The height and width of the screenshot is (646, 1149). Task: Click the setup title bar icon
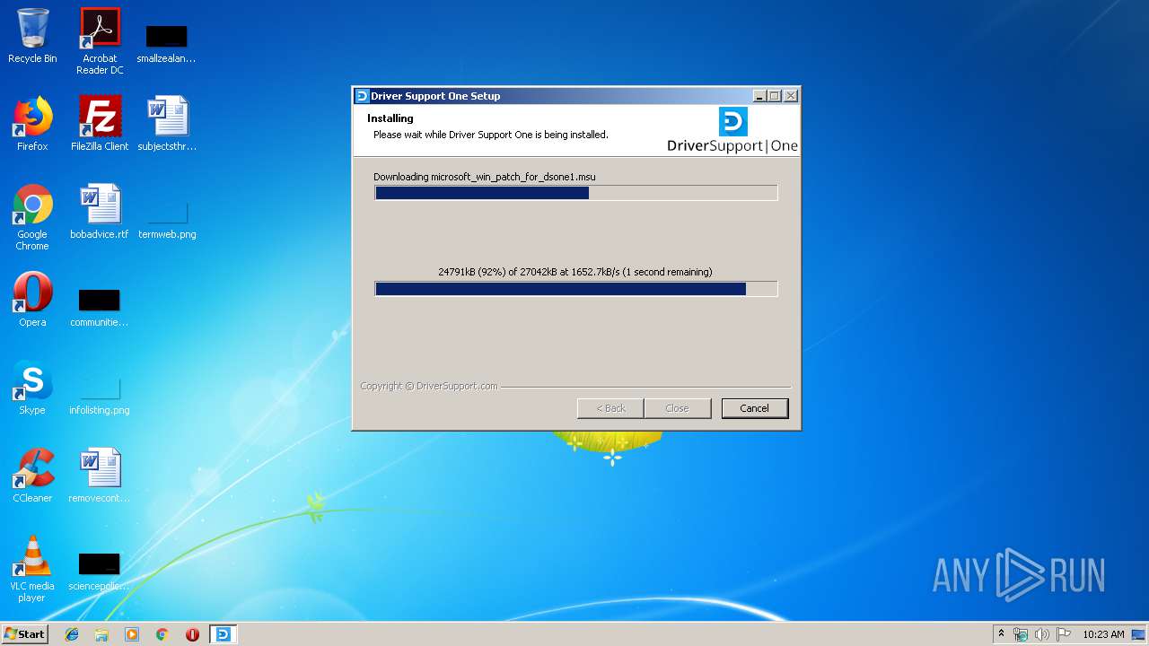click(x=362, y=96)
